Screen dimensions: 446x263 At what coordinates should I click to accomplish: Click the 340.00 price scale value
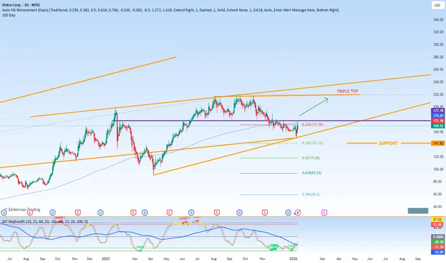click(438, 20)
